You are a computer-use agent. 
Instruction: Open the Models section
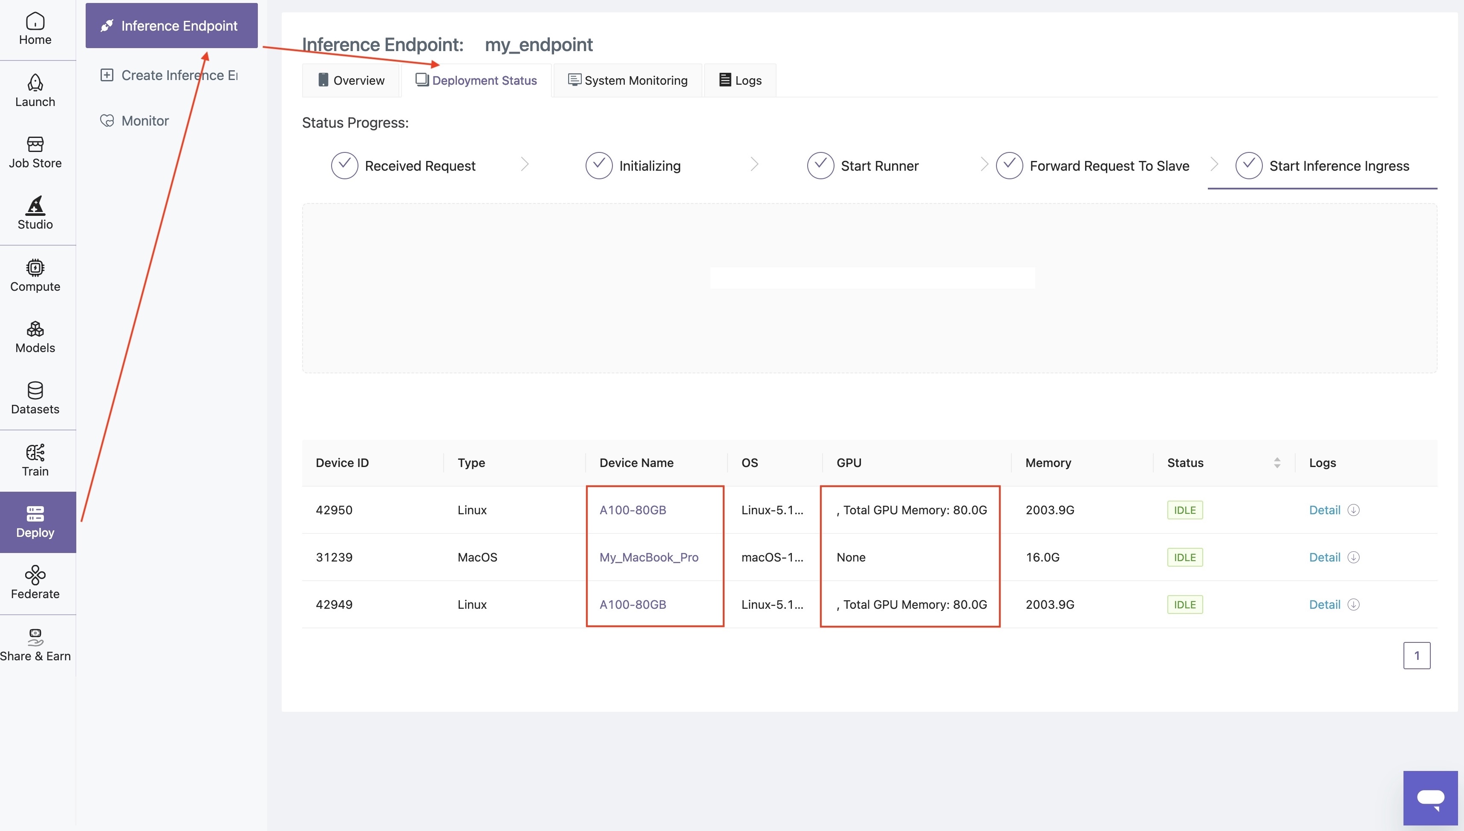(x=35, y=337)
